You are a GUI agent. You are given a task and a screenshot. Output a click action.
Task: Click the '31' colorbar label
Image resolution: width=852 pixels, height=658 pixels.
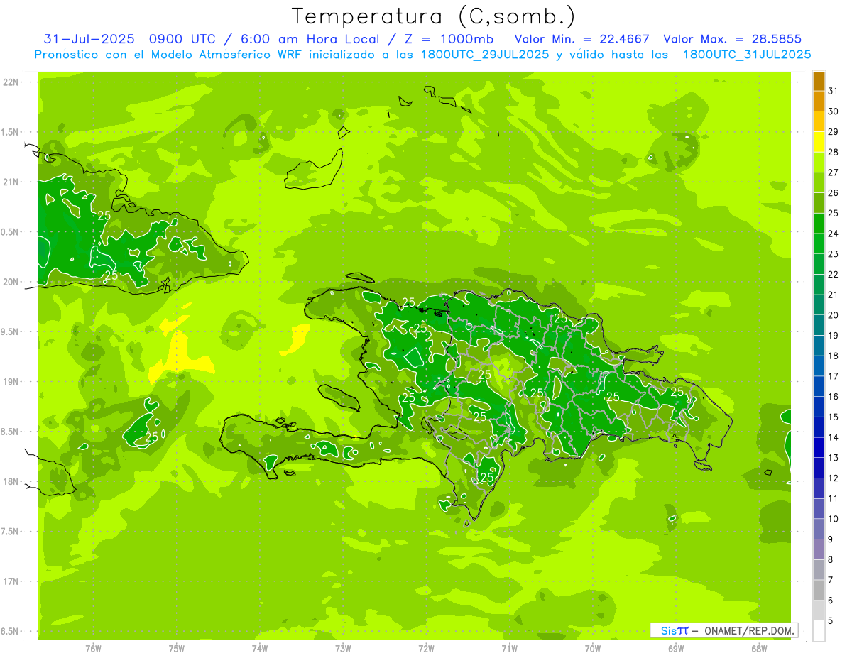pyautogui.click(x=834, y=91)
